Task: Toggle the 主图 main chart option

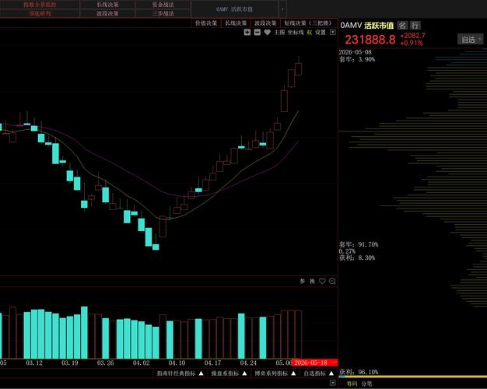Action: click(x=279, y=33)
